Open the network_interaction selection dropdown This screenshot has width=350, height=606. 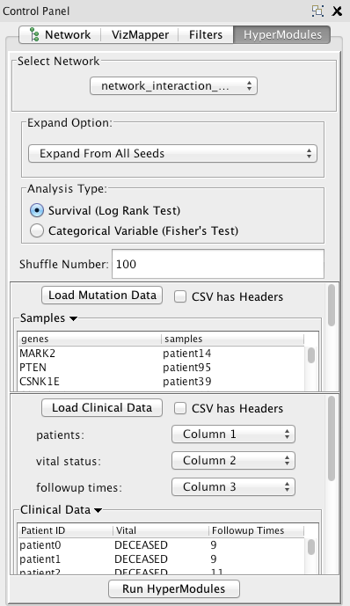[x=173, y=86]
